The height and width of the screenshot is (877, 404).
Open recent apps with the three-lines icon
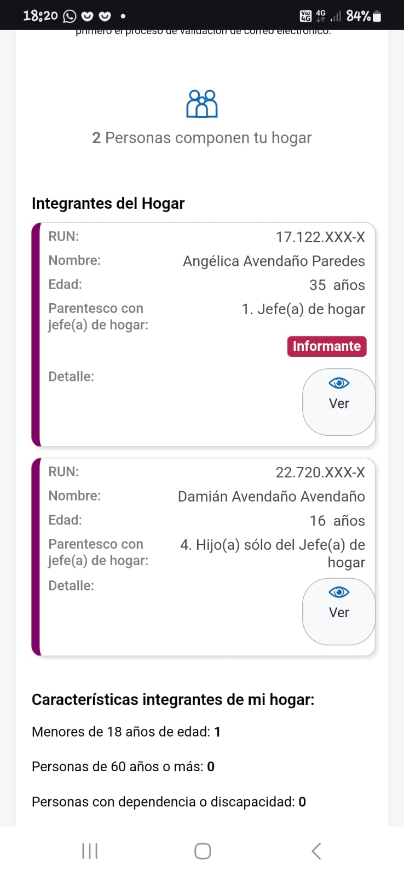(90, 851)
